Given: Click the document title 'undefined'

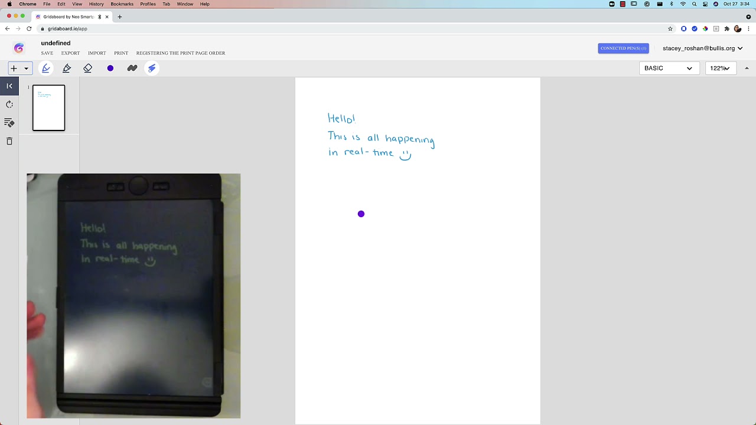Looking at the screenshot, I should (x=56, y=43).
